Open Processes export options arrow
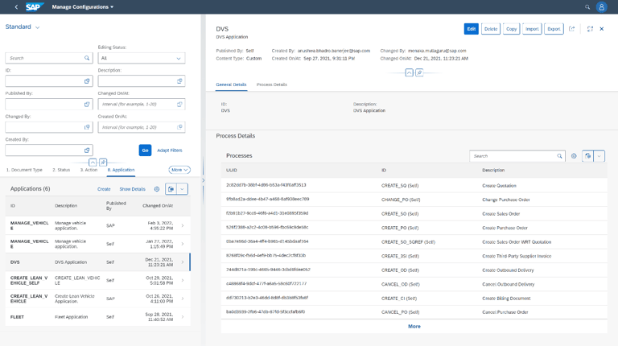The image size is (618, 346). (599, 156)
